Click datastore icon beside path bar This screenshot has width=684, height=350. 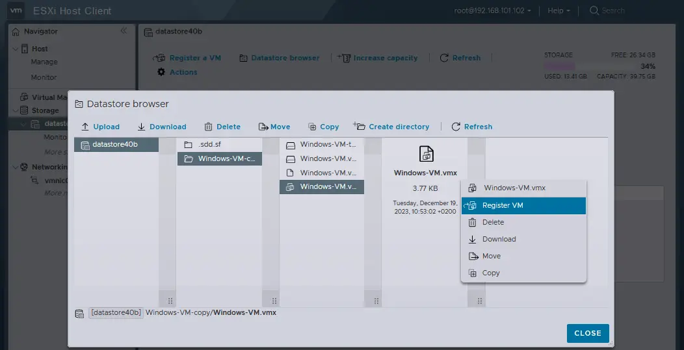[79, 314]
